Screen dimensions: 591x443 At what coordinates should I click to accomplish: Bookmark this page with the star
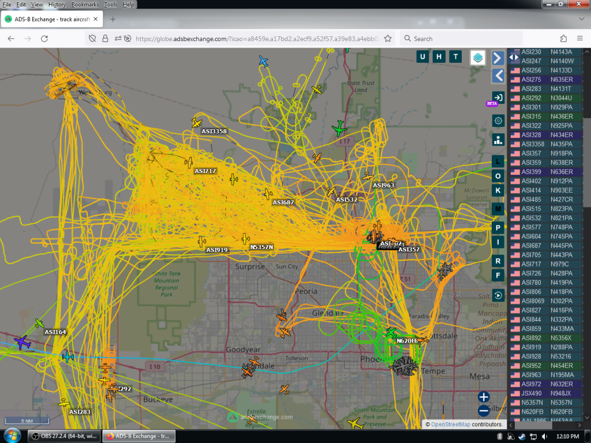(387, 39)
